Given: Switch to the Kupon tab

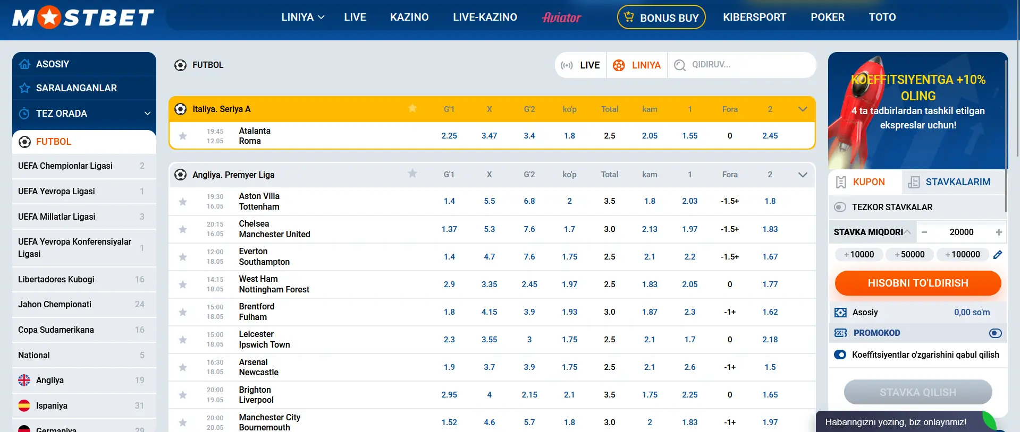Looking at the screenshot, I should [865, 182].
